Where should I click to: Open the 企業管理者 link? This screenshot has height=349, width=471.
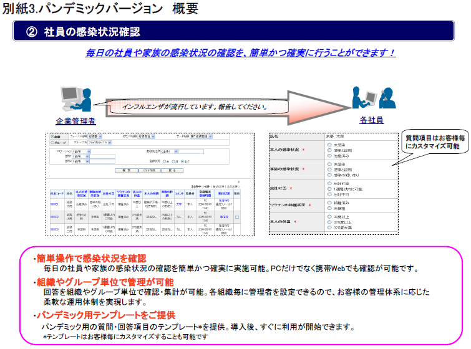click(x=75, y=122)
